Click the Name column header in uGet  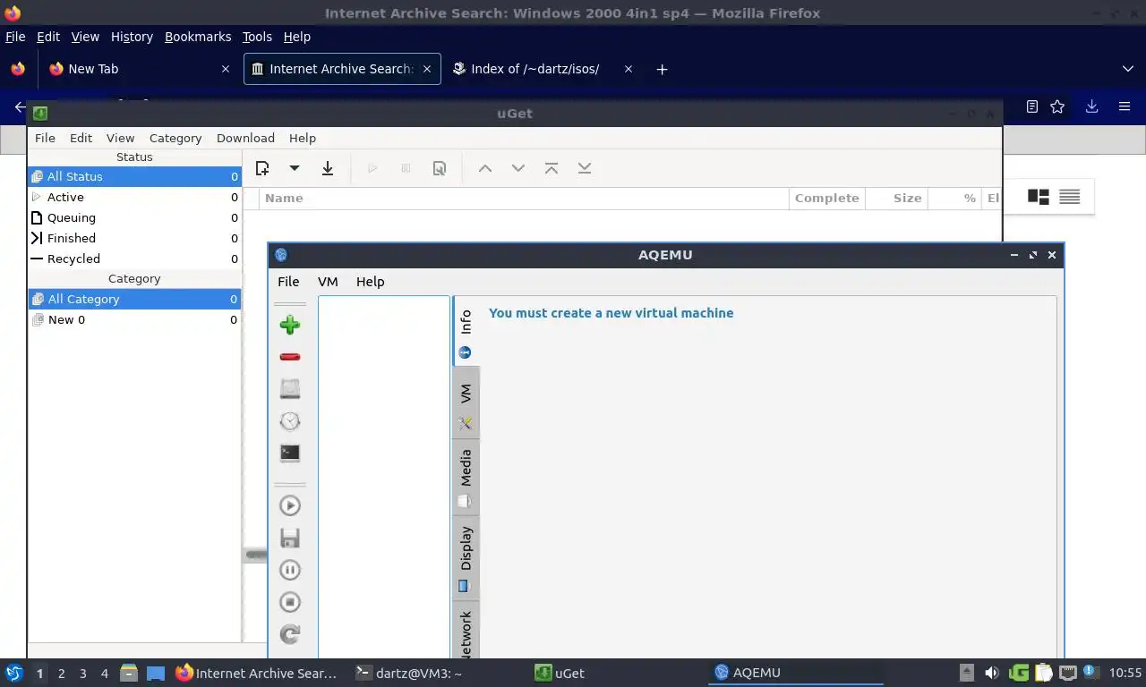(x=524, y=199)
